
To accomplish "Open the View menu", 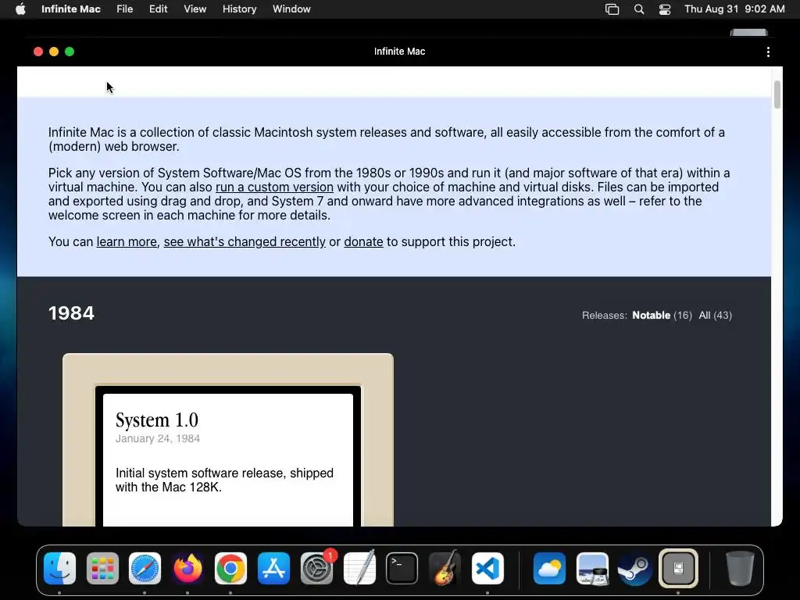I will pos(195,9).
